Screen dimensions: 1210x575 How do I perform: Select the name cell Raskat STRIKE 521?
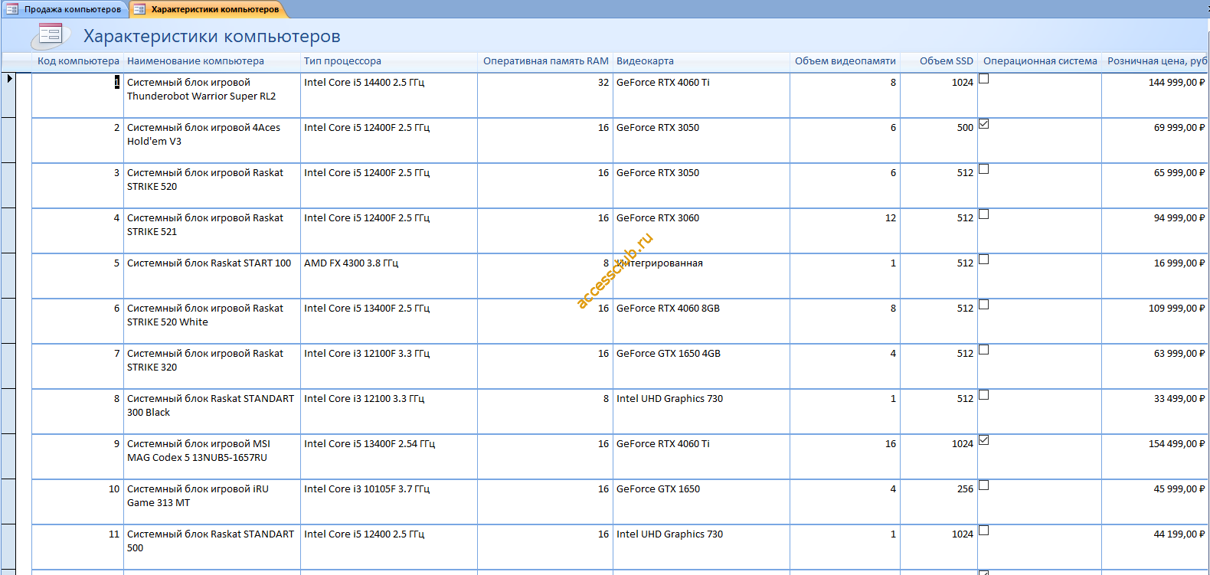pos(212,230)
